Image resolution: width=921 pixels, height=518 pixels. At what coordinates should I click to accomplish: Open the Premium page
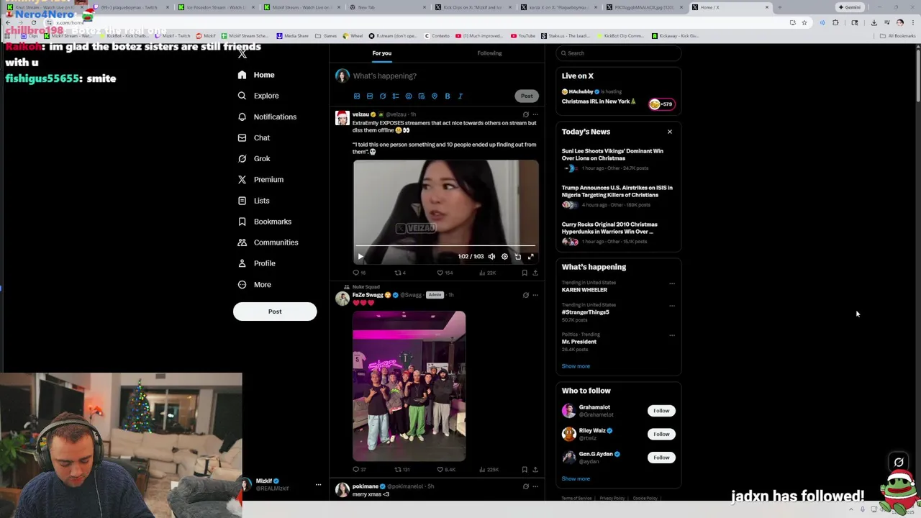[x=260, y=179]
